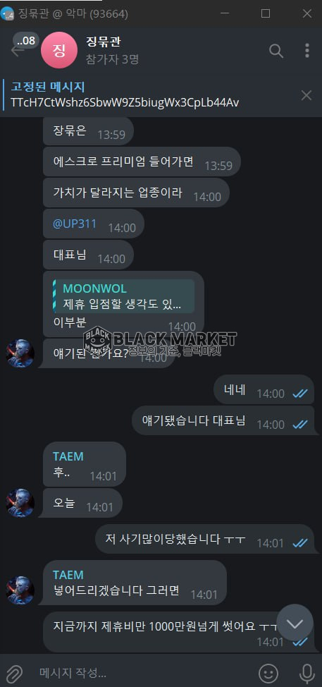322x687 pixels.
Task: Open the quoted MOONWOL reply preview
Action: click(x=124, y=297)
